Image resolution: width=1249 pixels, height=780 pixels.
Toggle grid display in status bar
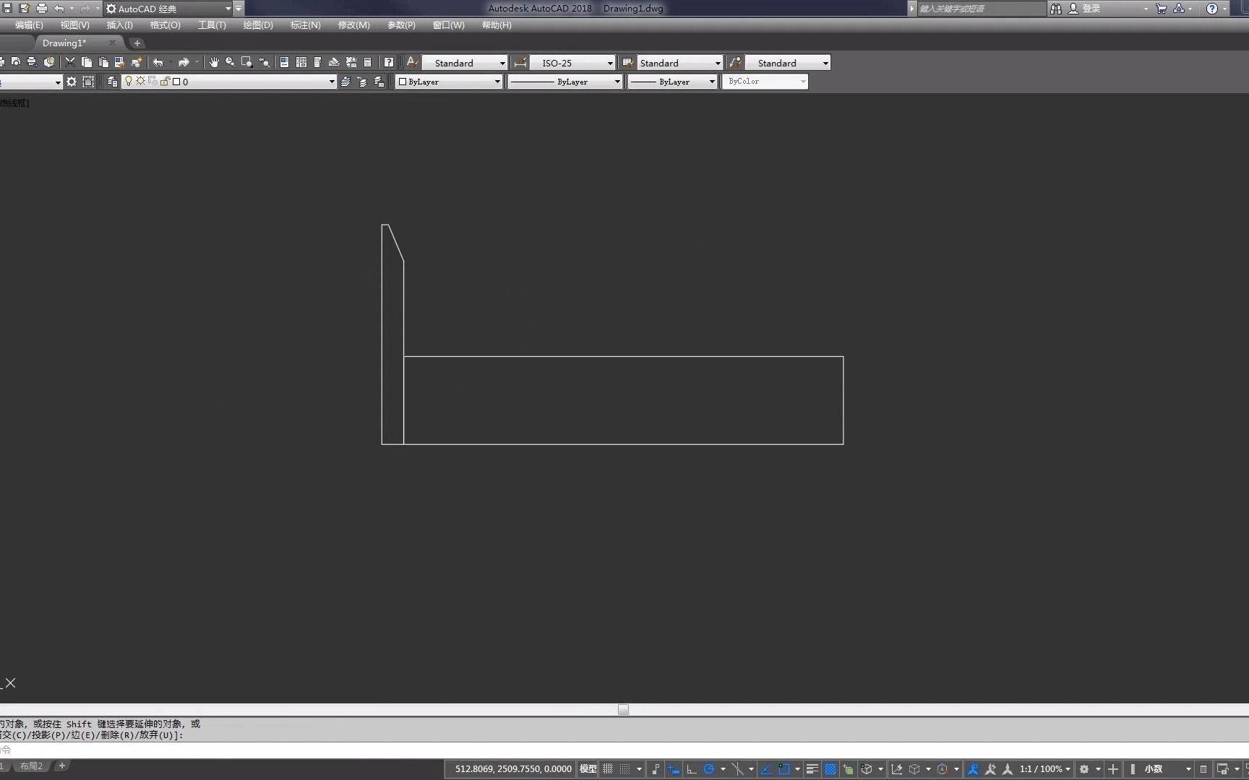click(608, 769)
